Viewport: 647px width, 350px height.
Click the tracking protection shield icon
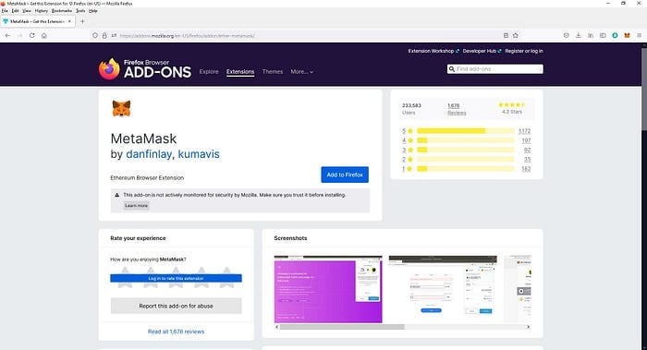pyautogui.click(x=95, y=35)
